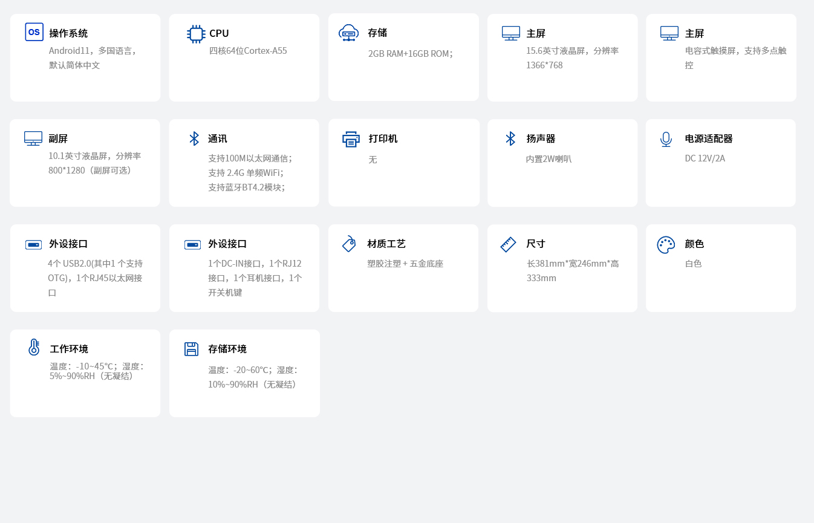Click the thermometer icon beside 工作环境
Image resolution: width=814 pixels, height=523 pixels.
click(34, 347)
